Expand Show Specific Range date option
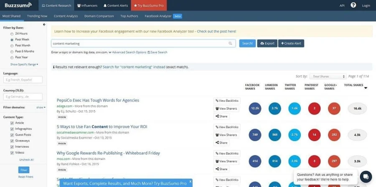The width and height of the screenshot is (376, 187). (x=24, y=65)
